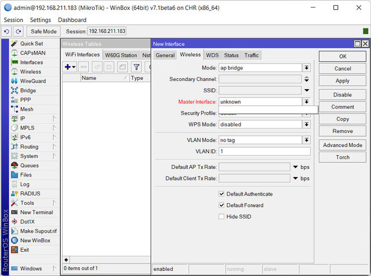Toggle Default Authenticate checkbox
This screenshot has height=276, width=371.
click(x=221, y=194)
